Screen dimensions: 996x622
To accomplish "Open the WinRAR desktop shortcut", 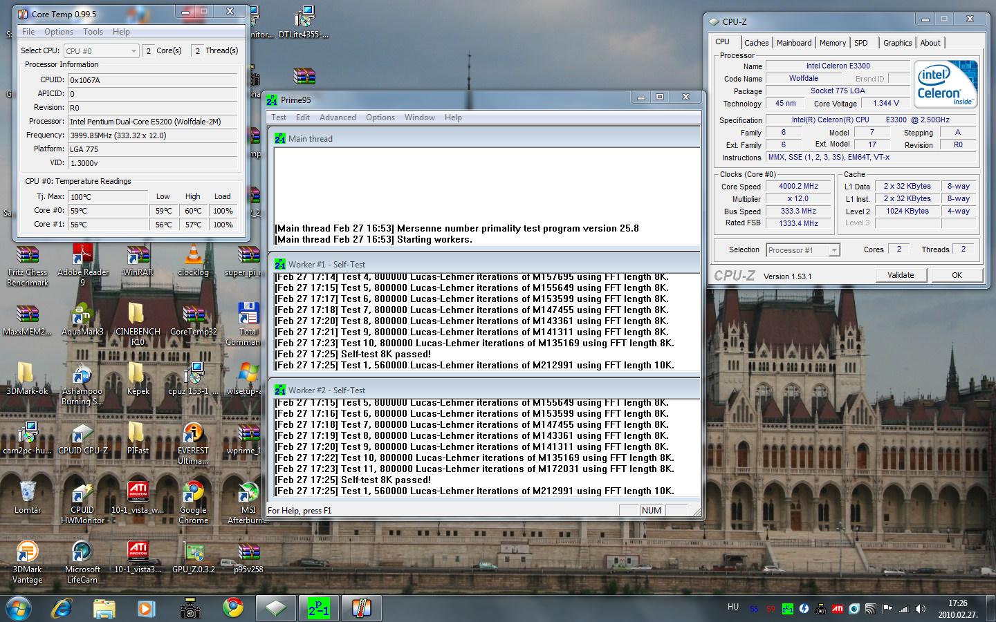I will tap(138, 261).
